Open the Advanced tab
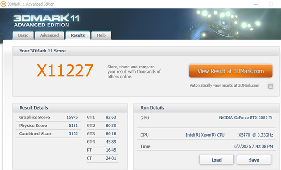The width and height of the screenshot is (281, 170). [49, 35]
